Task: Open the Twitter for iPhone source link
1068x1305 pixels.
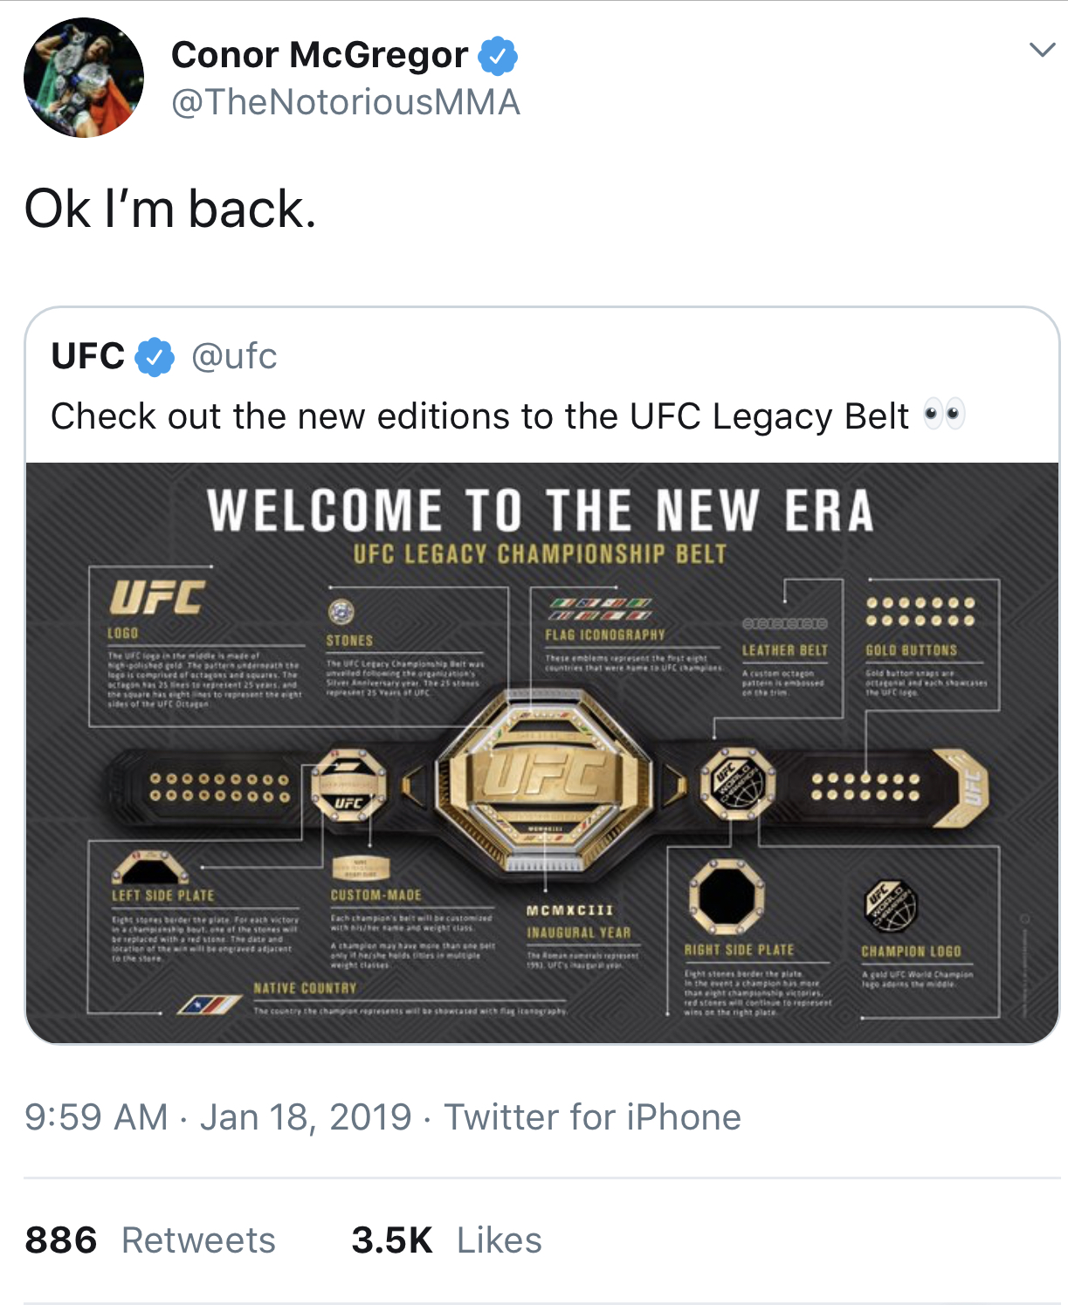Action: pyautogui.click(x=593, y=1117)
